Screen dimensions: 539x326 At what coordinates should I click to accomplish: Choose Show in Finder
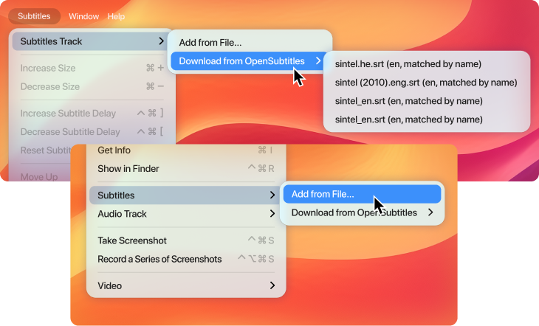point(185,169)
